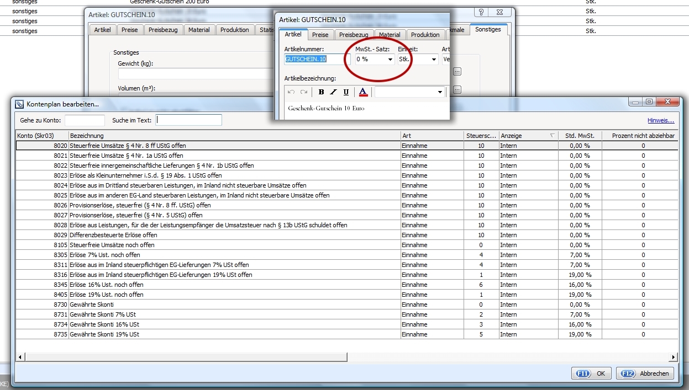Click the undo icon in Artikelbezeichnung toolbar
Viewport: 689px width, 390px height.
point(291,92)
